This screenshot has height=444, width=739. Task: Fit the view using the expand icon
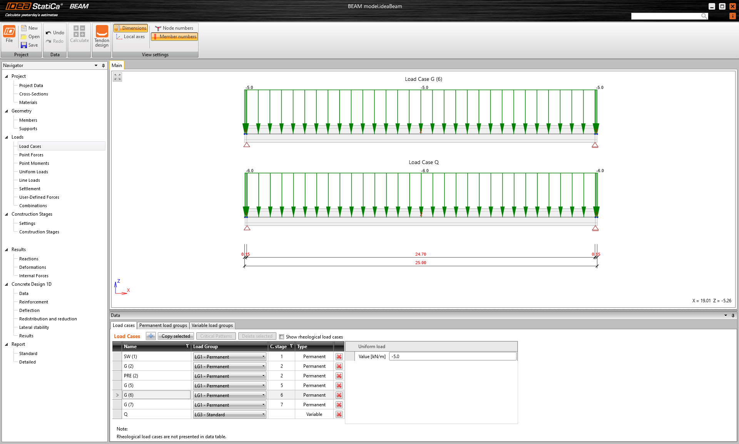pos(117,77)
